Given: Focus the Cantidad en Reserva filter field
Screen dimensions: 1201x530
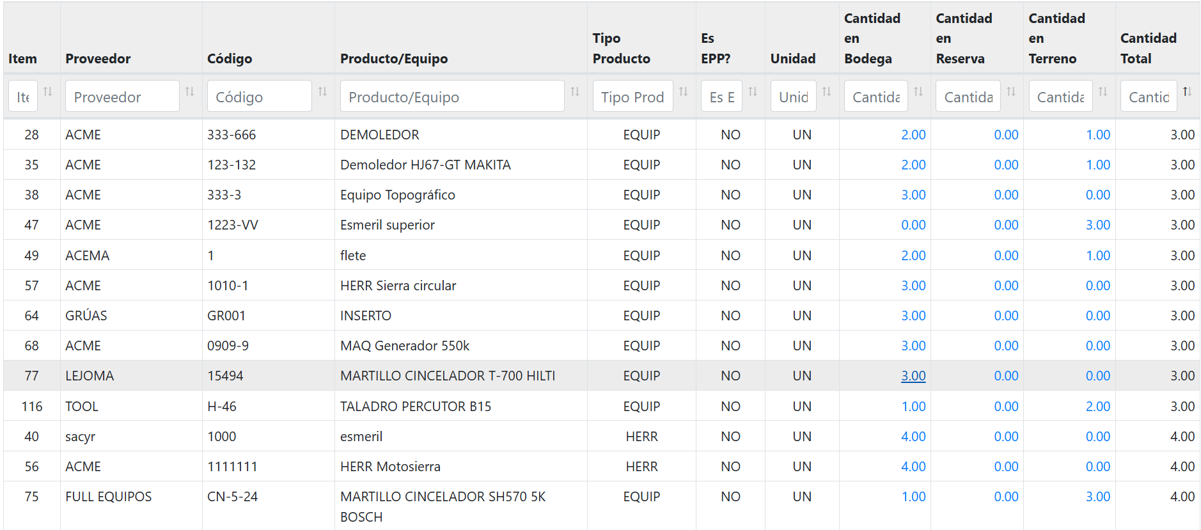Looking at the screenshot, I should [968, 97].
